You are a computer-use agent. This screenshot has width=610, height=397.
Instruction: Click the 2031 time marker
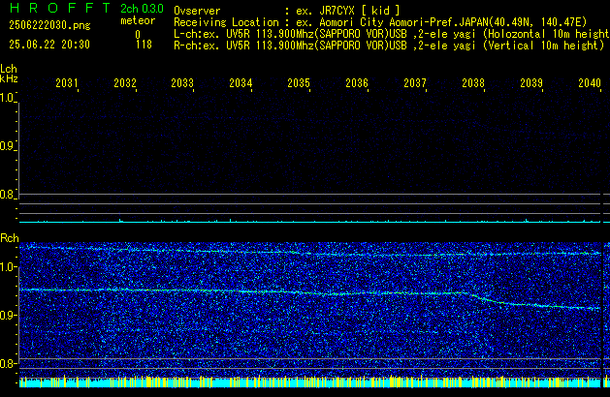(x=67, y=83)
